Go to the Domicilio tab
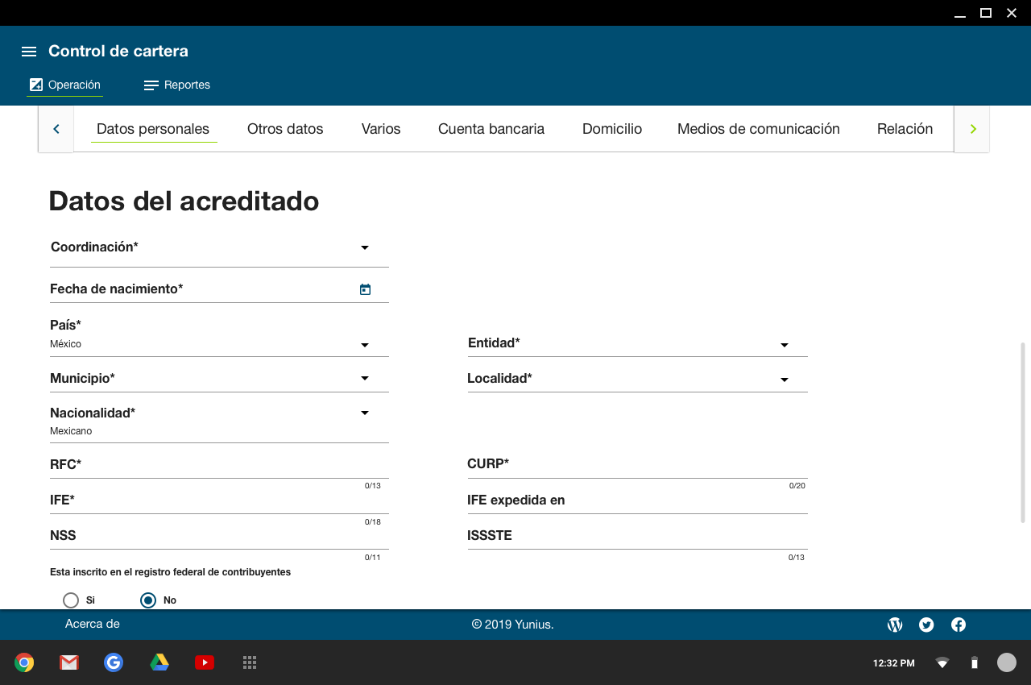This screenshot has height=685, width=1031. coord(612,129)
